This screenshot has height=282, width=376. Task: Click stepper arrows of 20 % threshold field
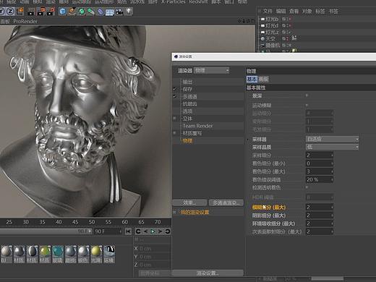click(332, 179)
